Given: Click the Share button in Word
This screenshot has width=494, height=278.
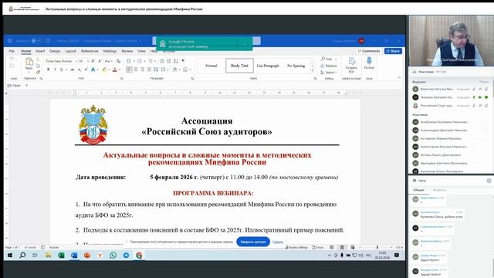Looking at the screenshot, I should (x=393, y=51).
